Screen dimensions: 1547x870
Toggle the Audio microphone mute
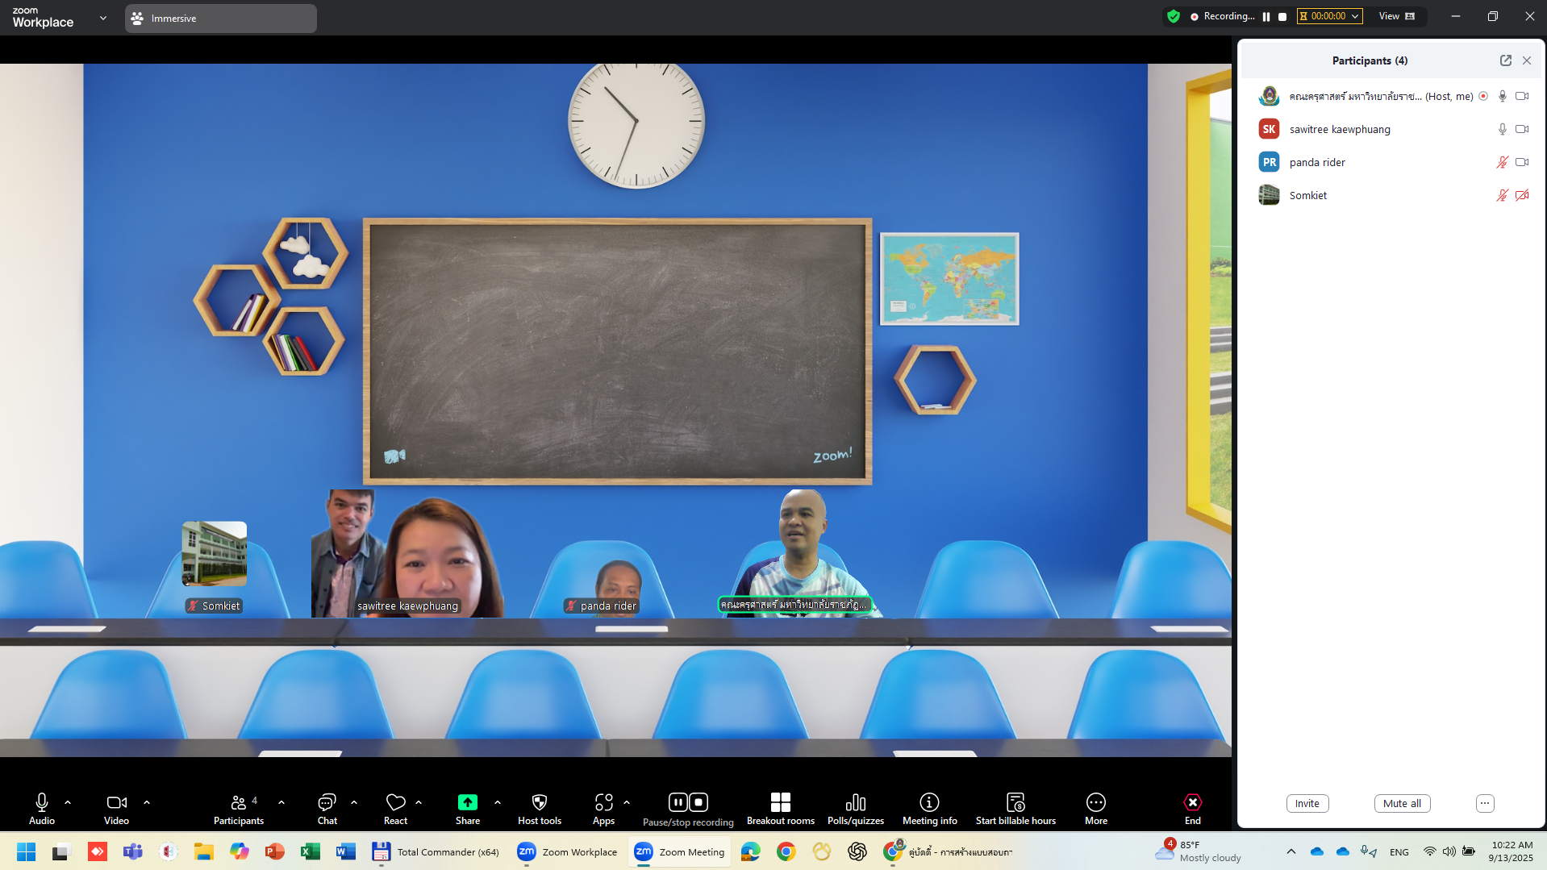click(x=42, y=802)
